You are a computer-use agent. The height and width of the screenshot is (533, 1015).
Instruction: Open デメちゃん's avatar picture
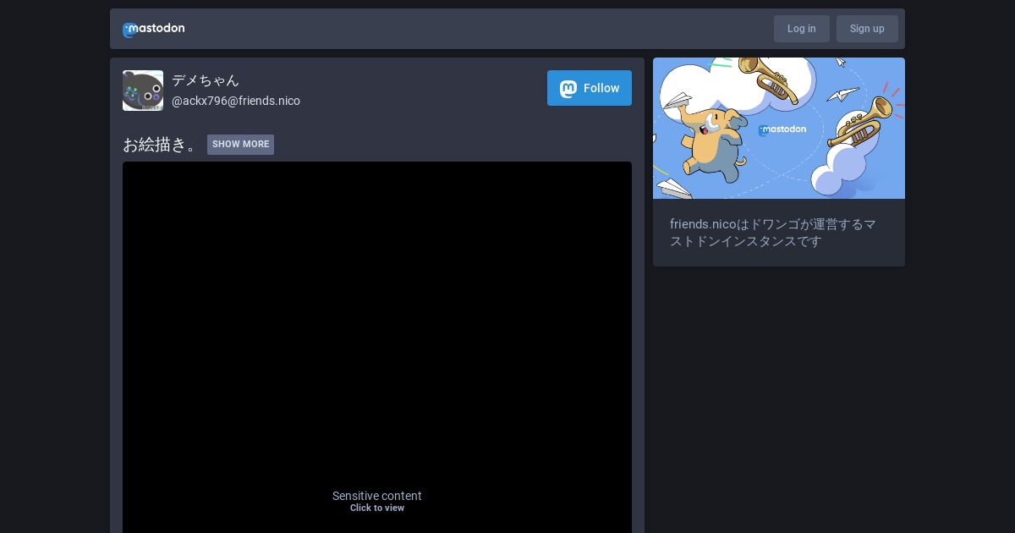(x=143, y=91)
